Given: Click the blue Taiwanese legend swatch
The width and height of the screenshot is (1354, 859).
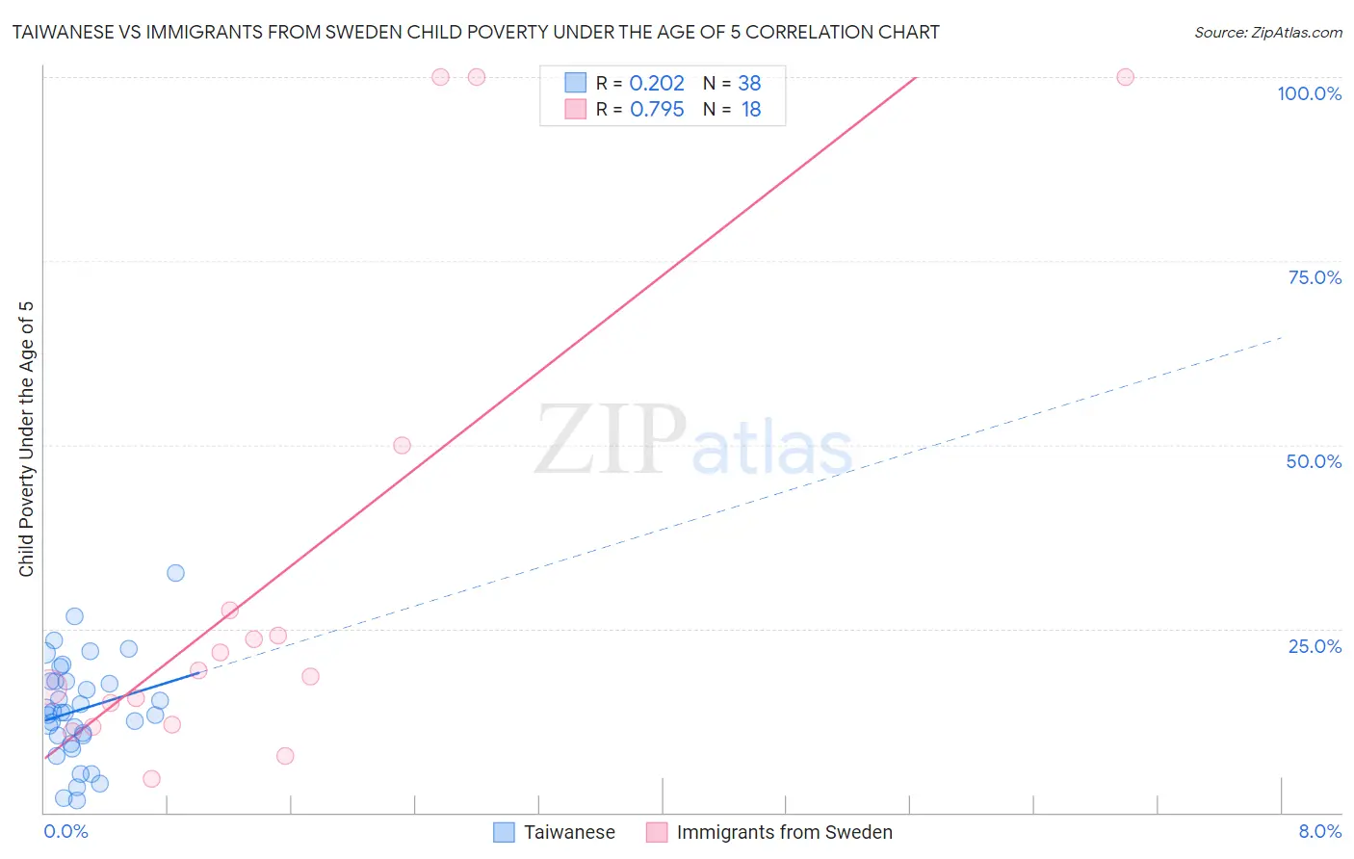Looking at the screenshot, I should [504, 832].
